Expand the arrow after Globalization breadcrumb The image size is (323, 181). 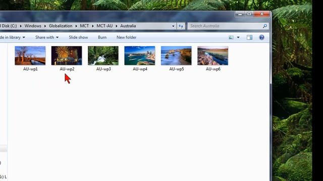click(76, 26)
